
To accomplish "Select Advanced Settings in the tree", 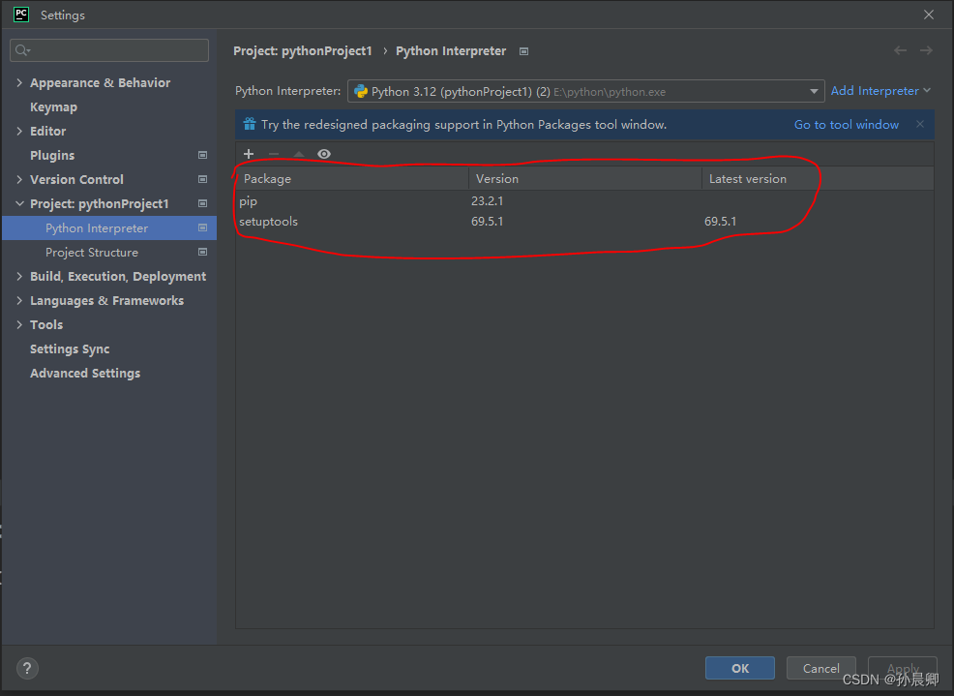I will [85, 374].
